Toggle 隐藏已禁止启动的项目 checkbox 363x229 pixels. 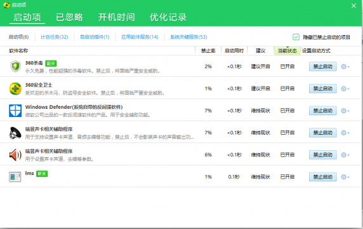[x=296, y=37]
